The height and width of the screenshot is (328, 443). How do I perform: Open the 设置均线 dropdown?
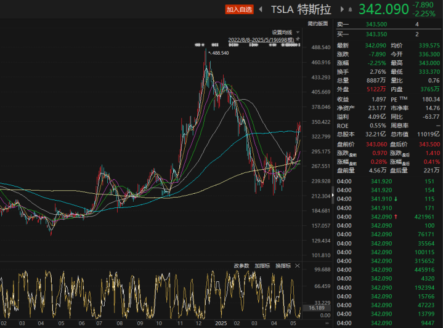pos(285,32)
